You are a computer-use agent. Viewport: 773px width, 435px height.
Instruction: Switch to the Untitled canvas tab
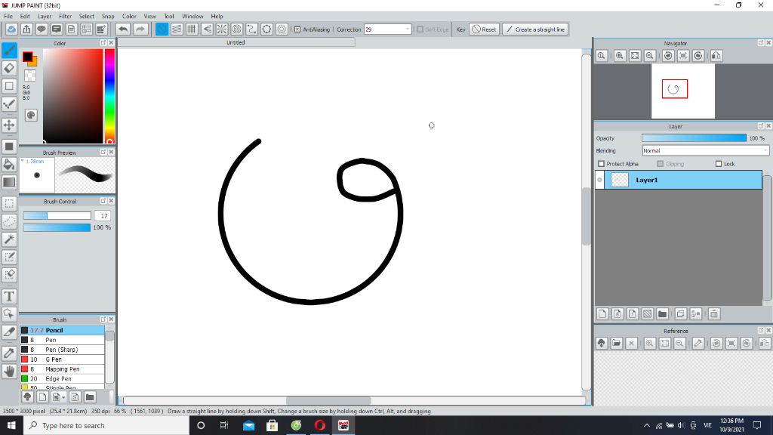(x=236, y=42)
